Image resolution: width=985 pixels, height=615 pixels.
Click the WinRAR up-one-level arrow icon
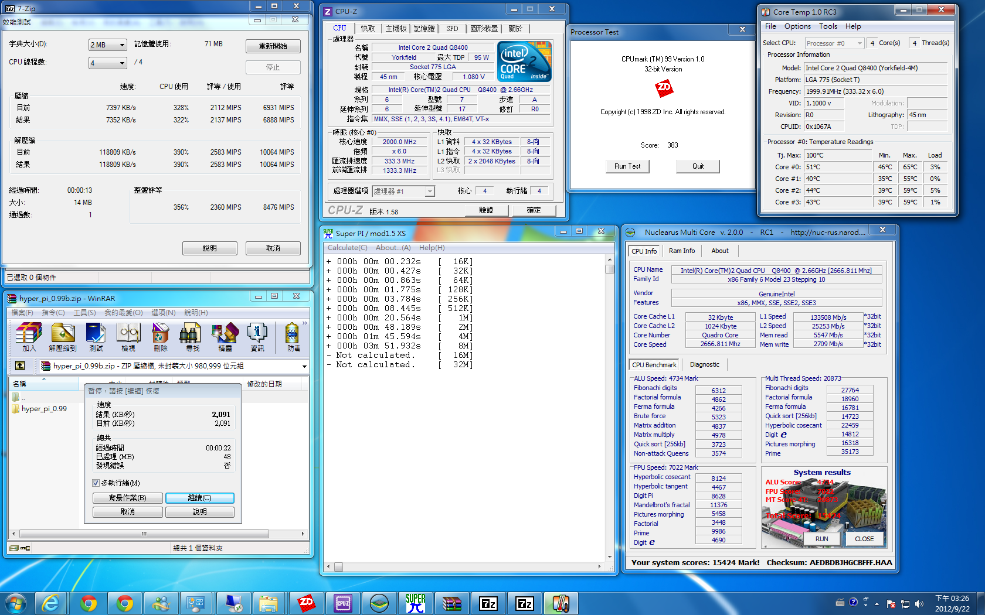pos(20,365)
